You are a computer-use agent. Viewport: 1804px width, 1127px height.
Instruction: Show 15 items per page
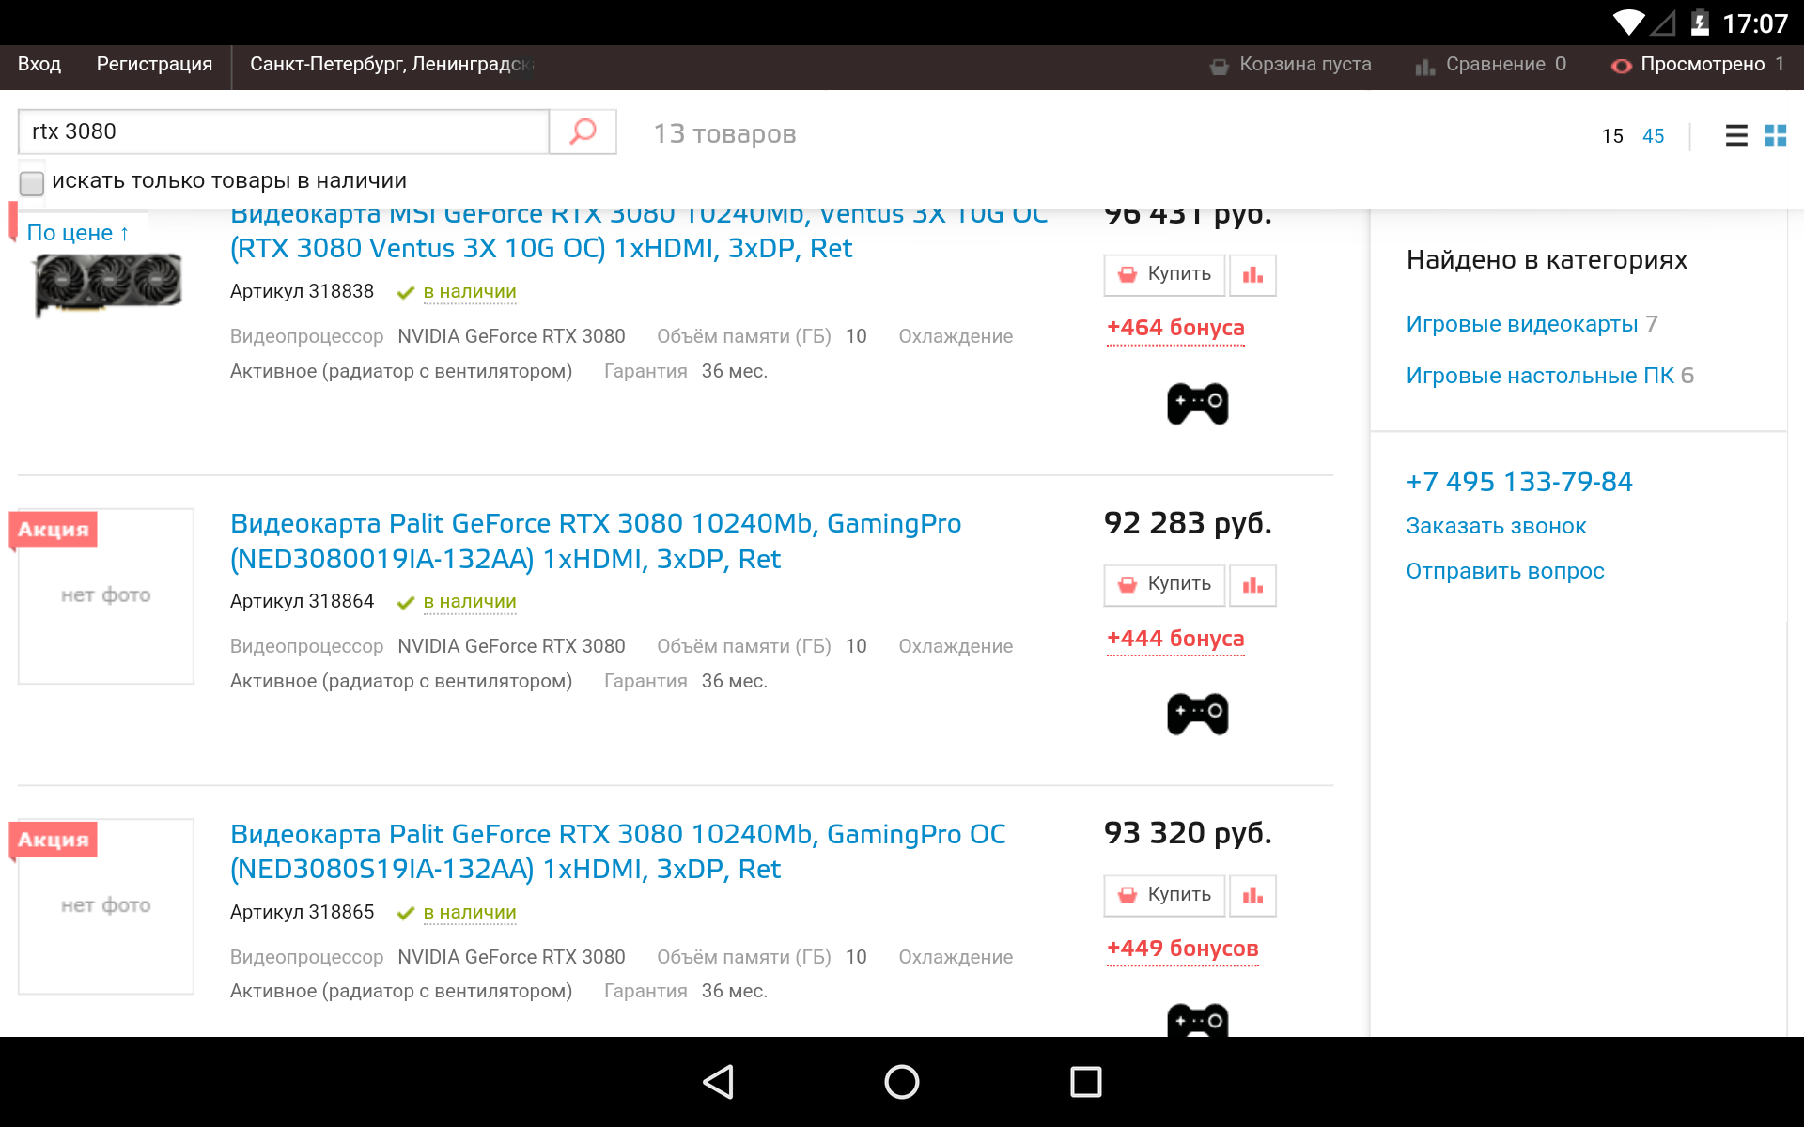click(1612, 136)
